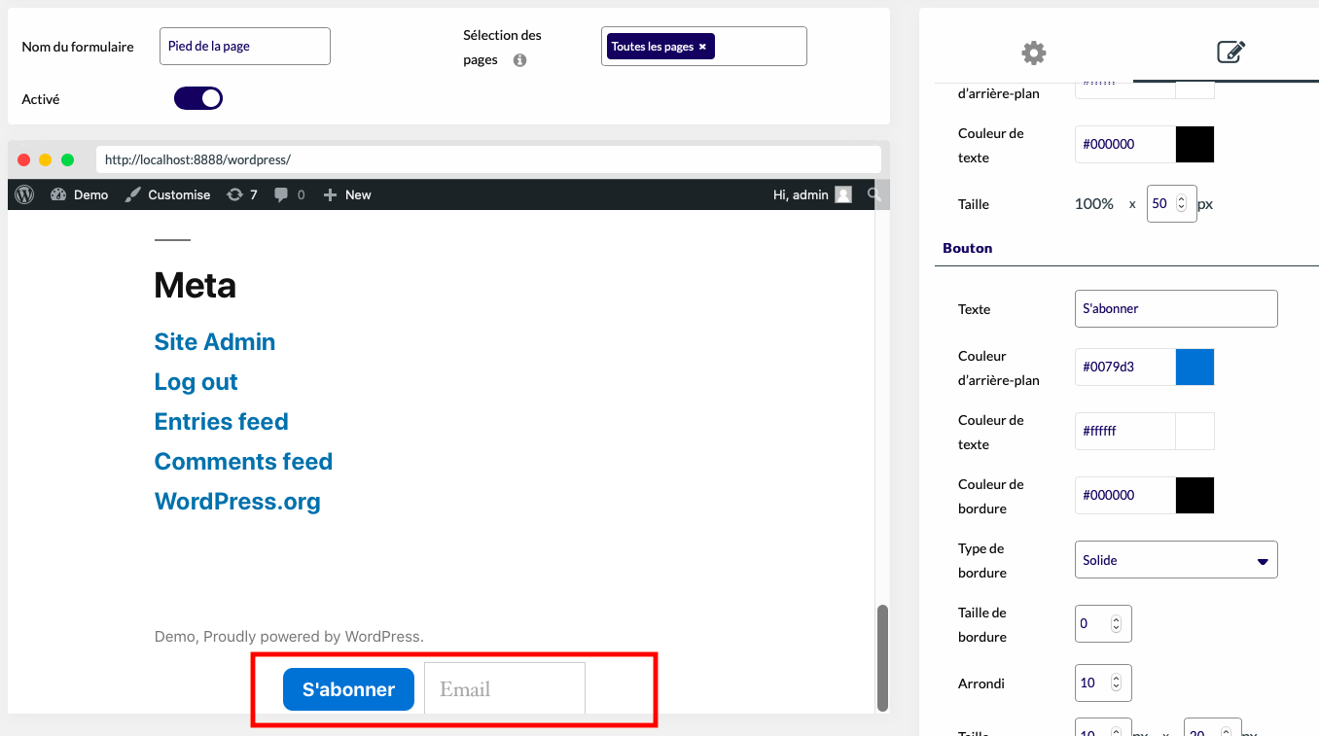Open the Hi, admin account menu
Image resolution: width=1319 pixels, height=736 pixels.
point(812,194)
